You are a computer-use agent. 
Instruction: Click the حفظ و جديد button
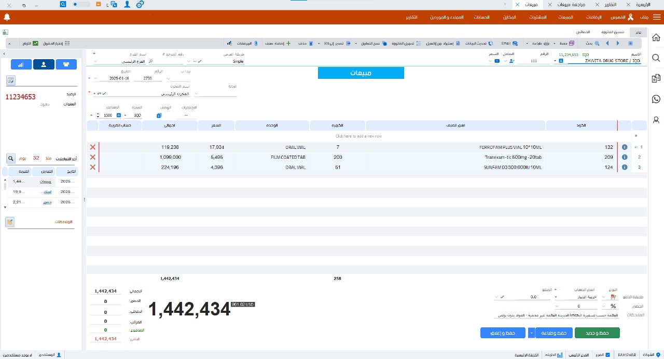coord(597,333)
